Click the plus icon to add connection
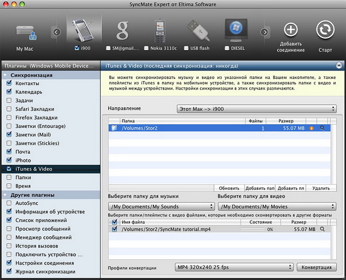 point(291,29)
